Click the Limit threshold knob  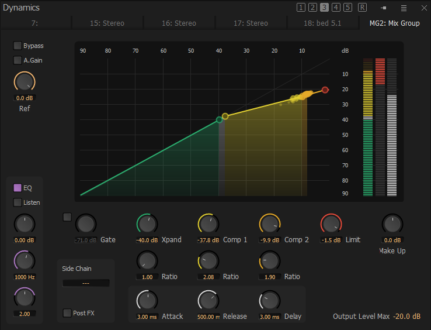click(x=331, y=224)
